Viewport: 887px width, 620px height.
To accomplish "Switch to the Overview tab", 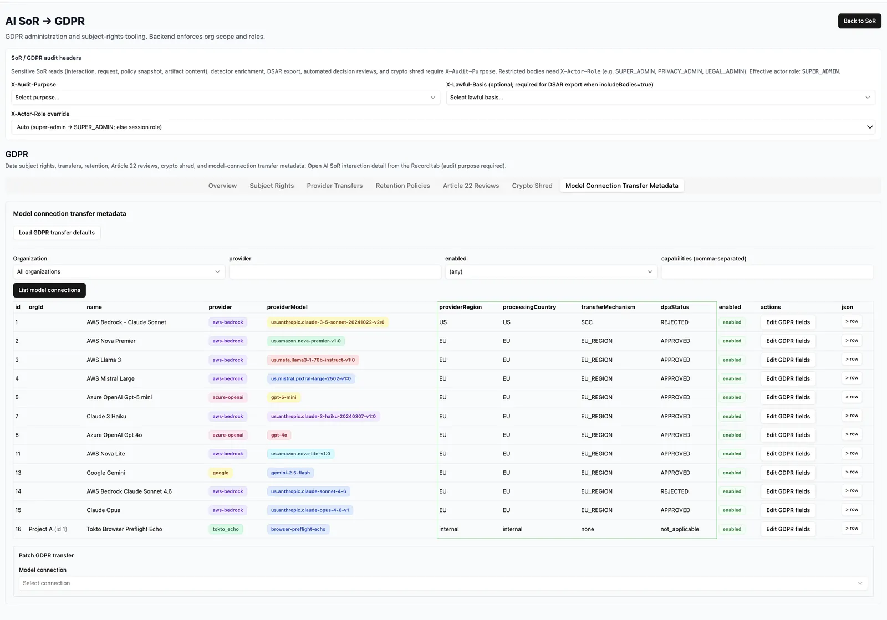I will click(222, 186).
